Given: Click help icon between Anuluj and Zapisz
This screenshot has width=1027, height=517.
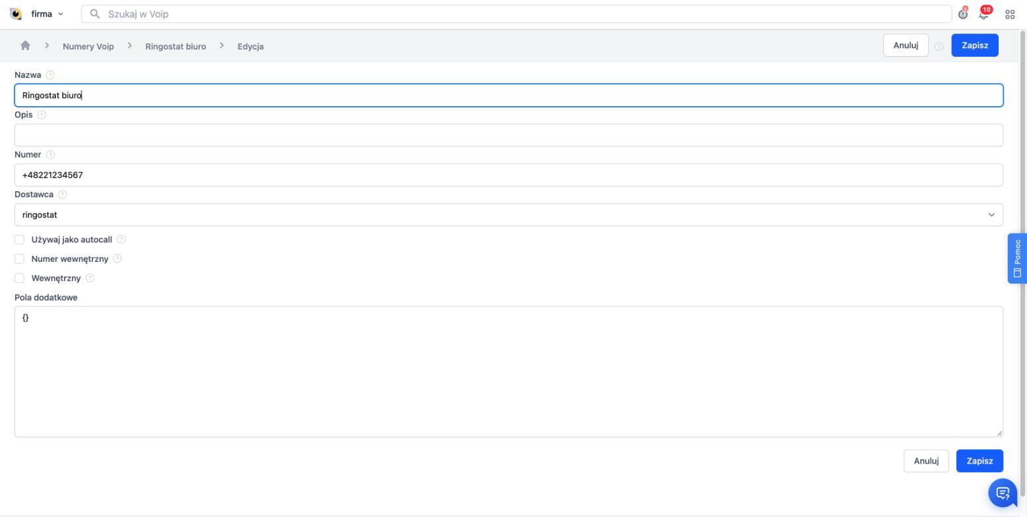Looking at the screenshot, I should [939, 46].
